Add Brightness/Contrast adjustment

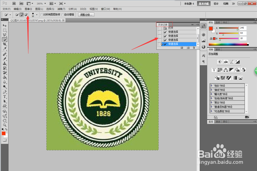pos(220,62)
